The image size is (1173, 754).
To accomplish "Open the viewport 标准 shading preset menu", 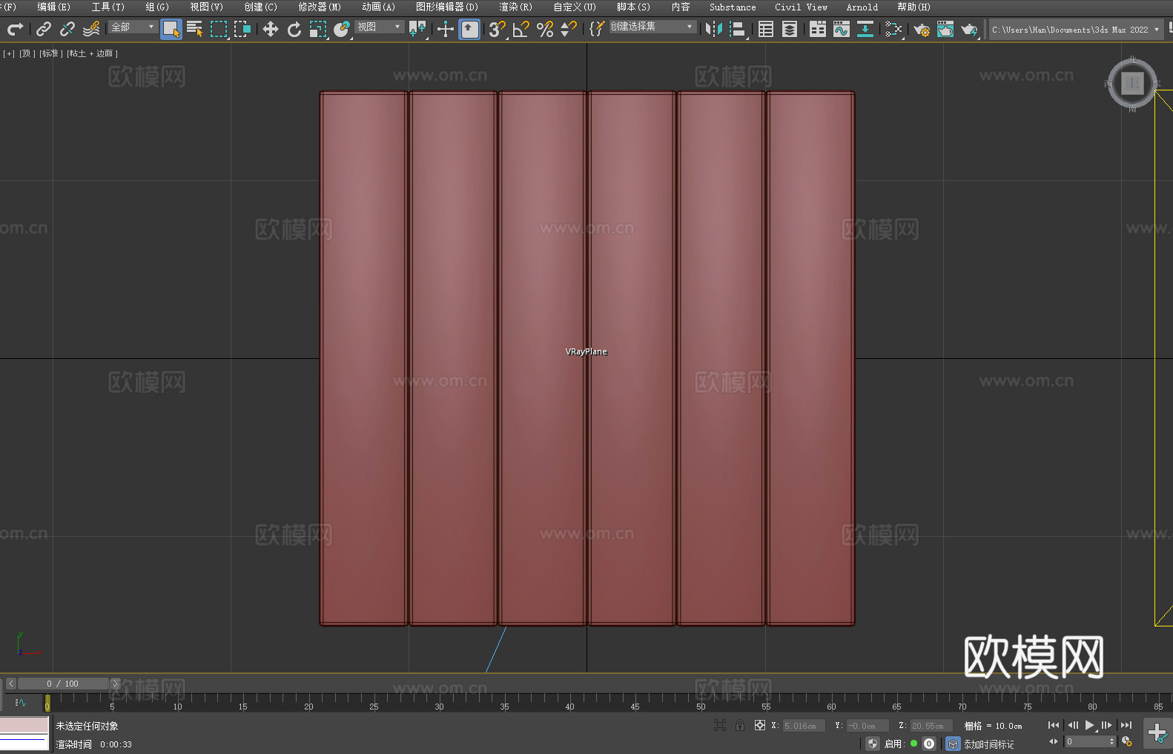I will [x=50, y=53].
